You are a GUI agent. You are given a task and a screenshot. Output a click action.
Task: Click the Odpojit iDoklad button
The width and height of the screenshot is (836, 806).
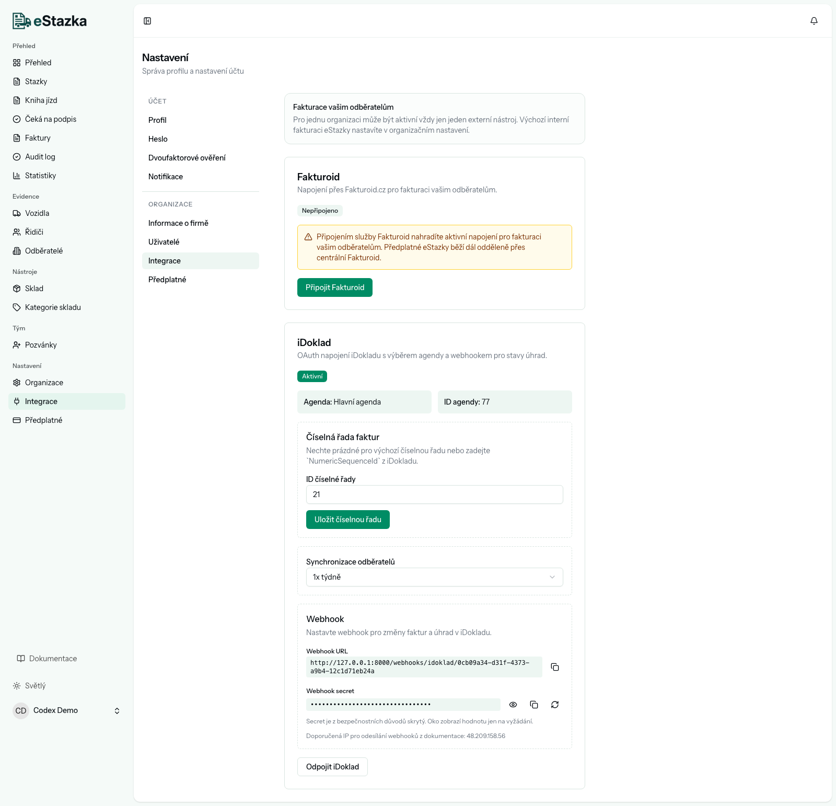click(x=332, y=767)
